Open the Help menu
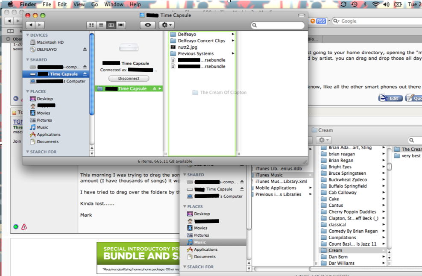The height and width of the screenshot is (276, 422). pyautogui.click(x=135, y=4)
